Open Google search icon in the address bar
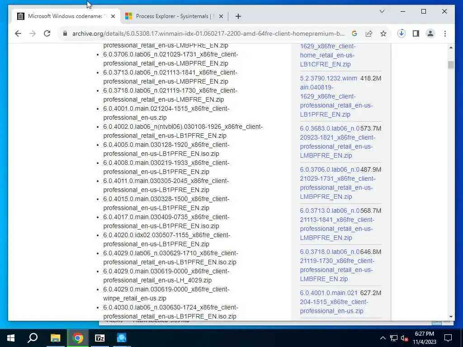The height and width of the screenshot is (347, 463). pyautogui.click(x=354, y=33)
